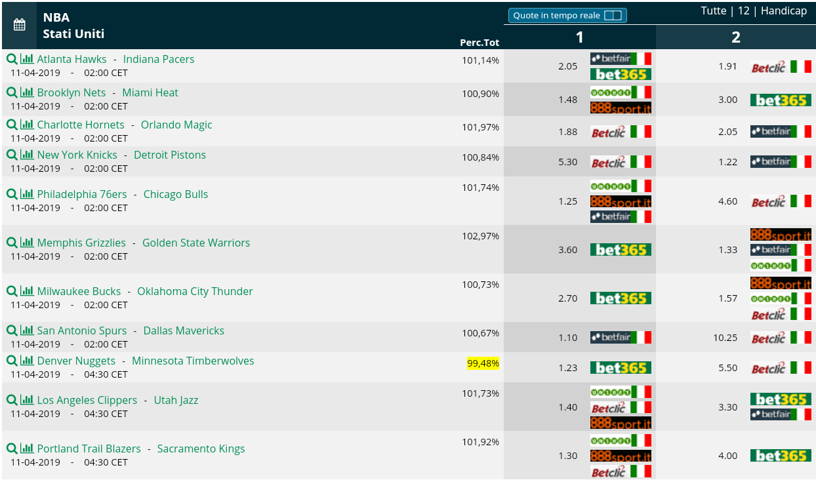This screenshot has width=816, height=480.
Task: Open stats chart icon for Memphis Grizzlies
Action: pyautogui.click(x=27, y=243)
